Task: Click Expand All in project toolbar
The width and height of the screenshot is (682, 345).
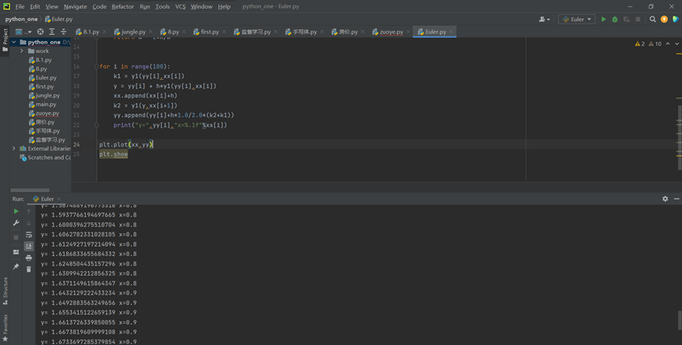Action: click(x=52, y=32)
